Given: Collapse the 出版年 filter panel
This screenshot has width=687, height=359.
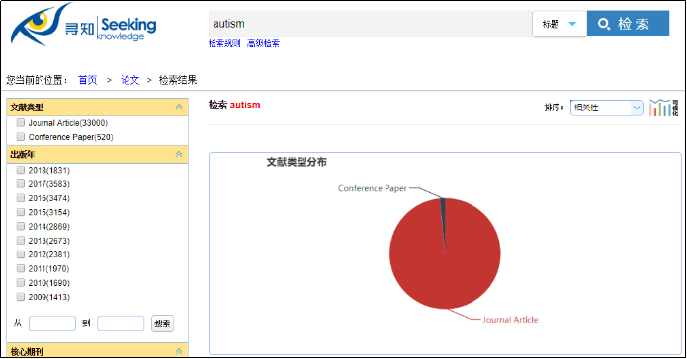Looking at the screenshot, I should point(179,154).
